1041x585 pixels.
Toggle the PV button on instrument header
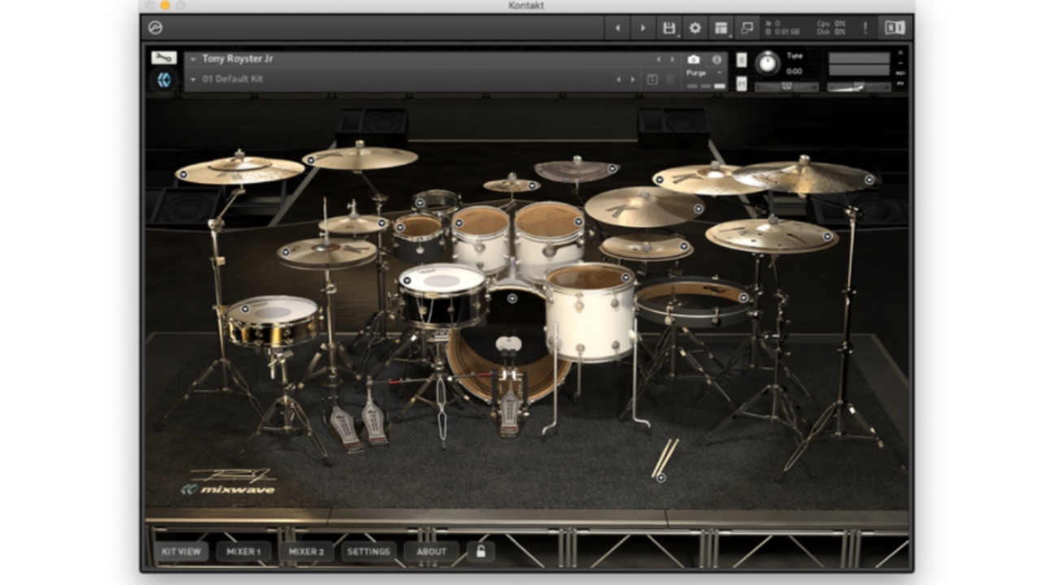[900, 83]
